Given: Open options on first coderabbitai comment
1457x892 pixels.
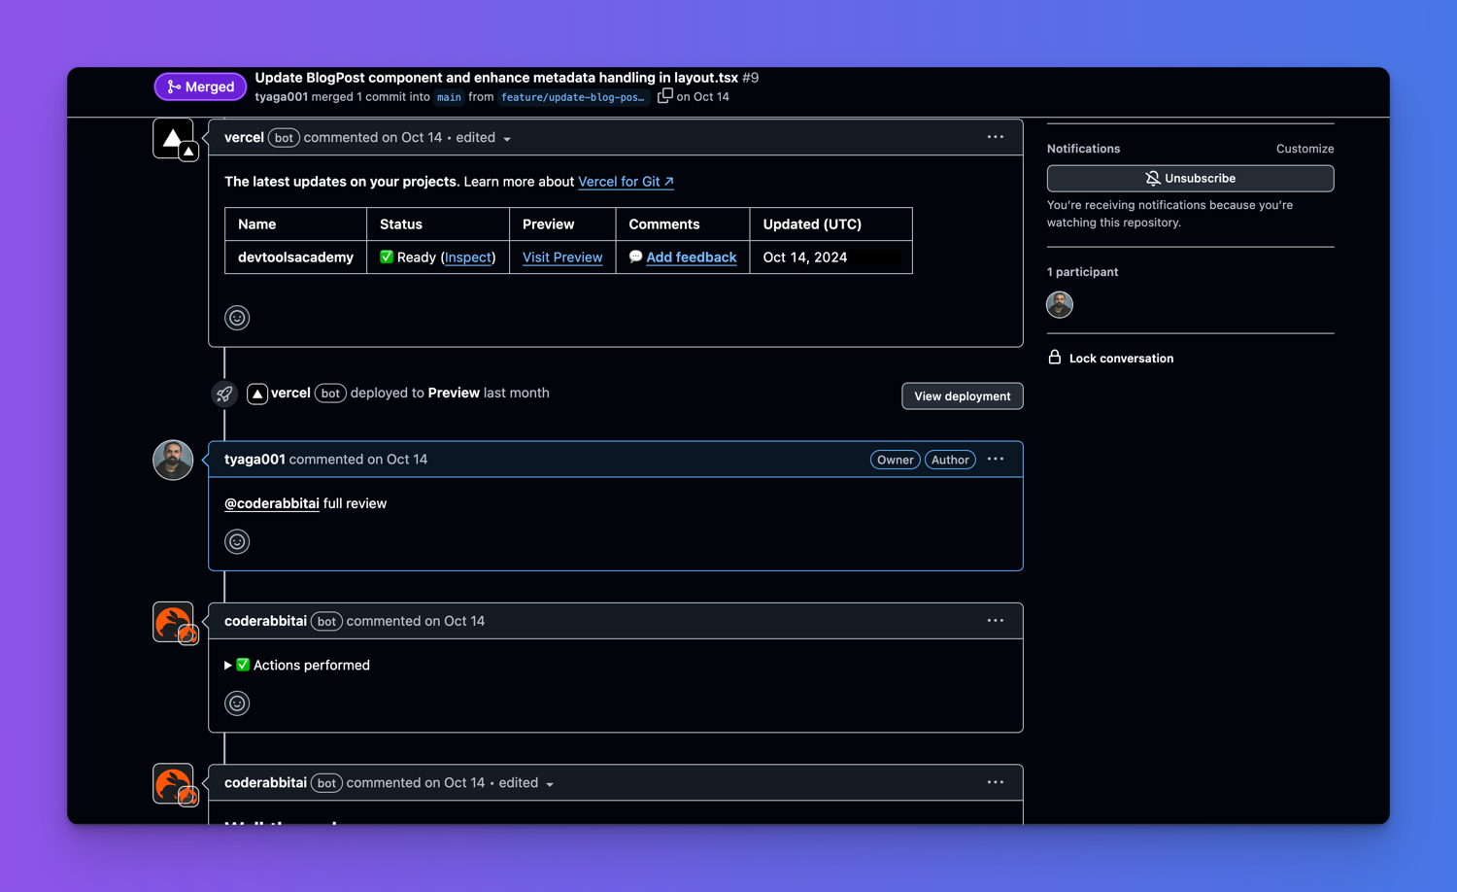Looking at the screenshot, I should pyautogui.click(x=995, y=621).
